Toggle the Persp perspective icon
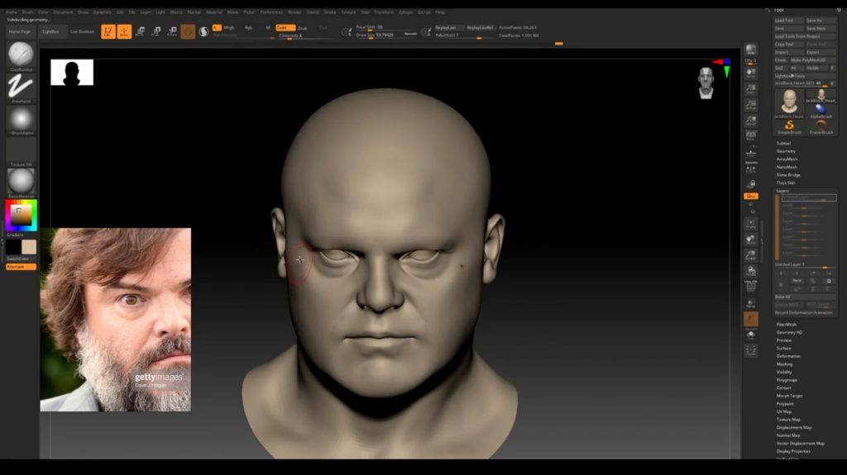Image resolution: width=847 pixels, height=475 pixels. point(751,135)
